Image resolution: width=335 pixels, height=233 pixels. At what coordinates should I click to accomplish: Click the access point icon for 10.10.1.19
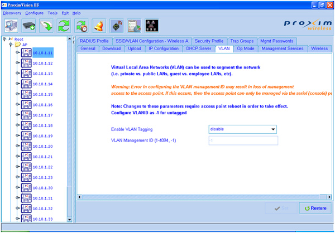click(26, 136)
